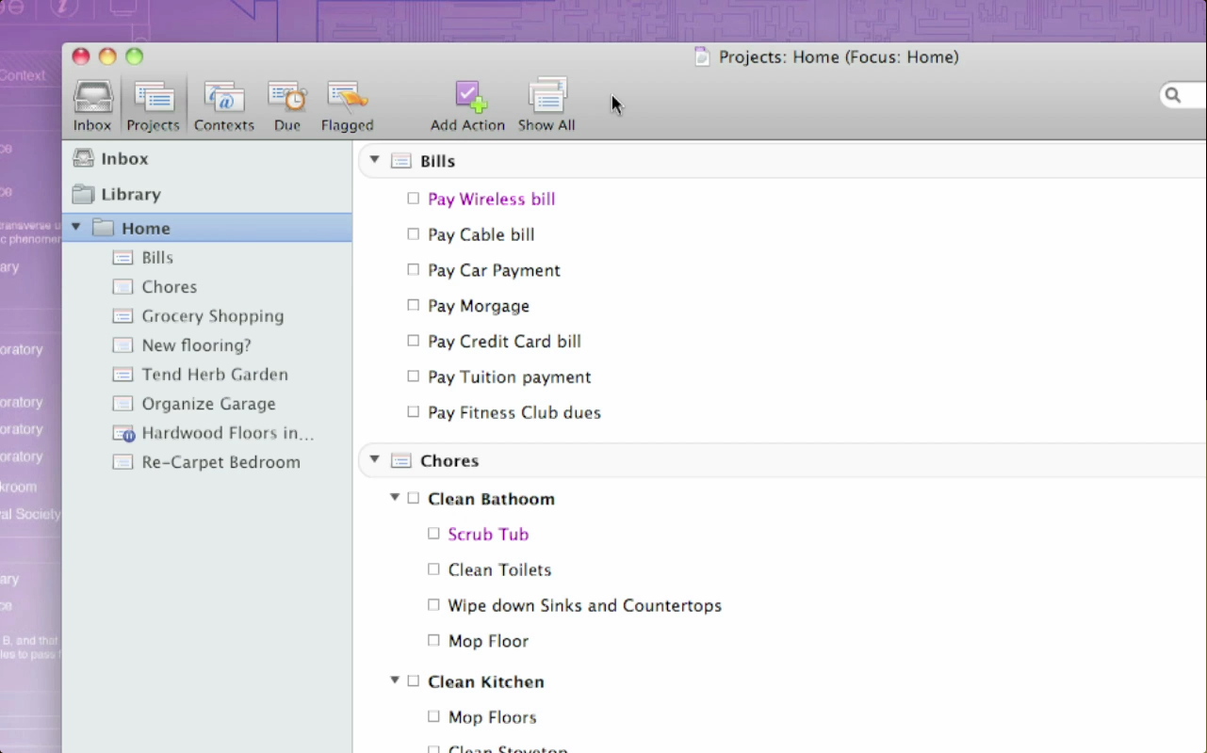Check off Pay Cable bill

413,233
